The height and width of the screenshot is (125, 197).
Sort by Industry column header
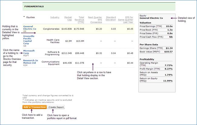(55, 17)
